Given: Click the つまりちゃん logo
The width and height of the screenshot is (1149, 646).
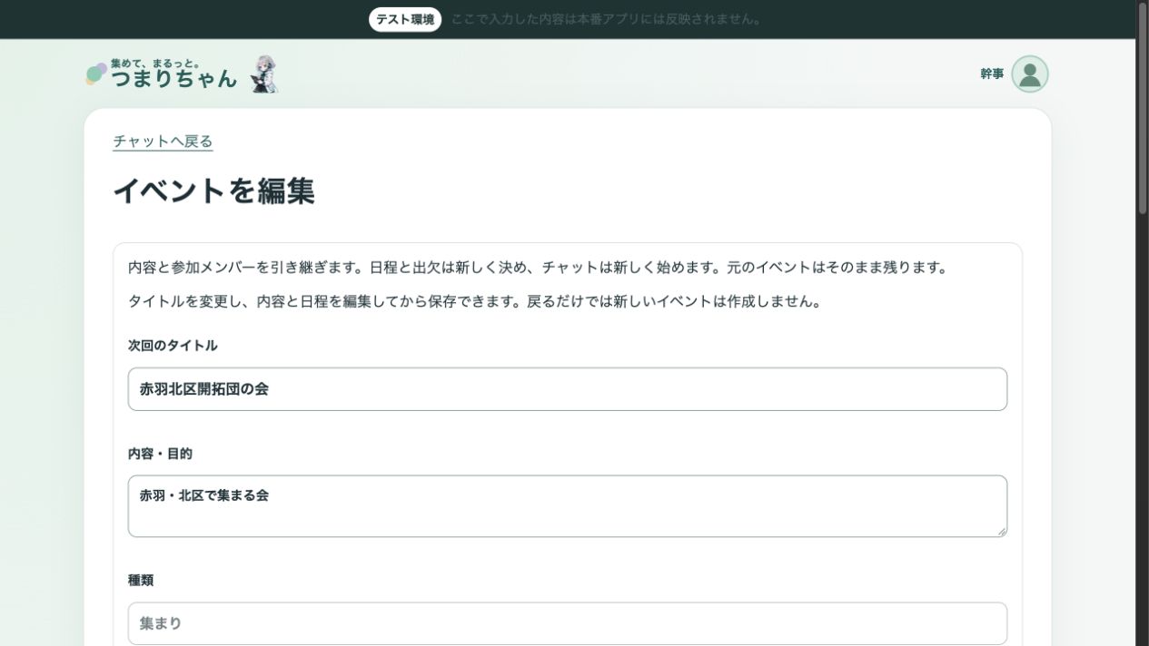Looking at the screenshot, I should tap(162, 74).
